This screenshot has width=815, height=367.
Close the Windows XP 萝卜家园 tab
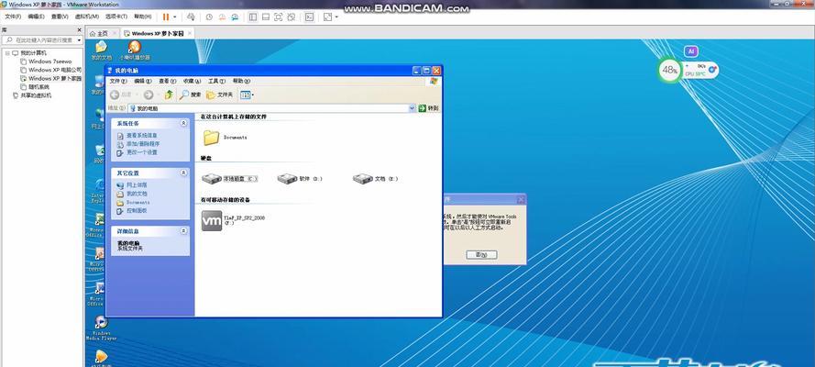[190, 33]
